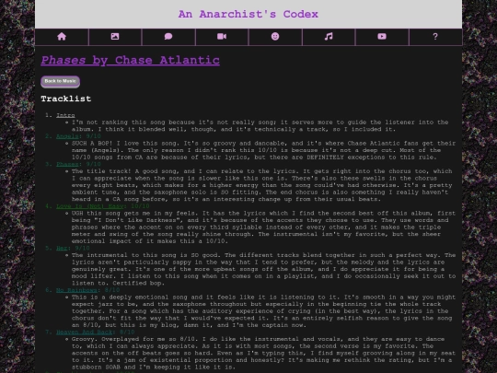Go to the home page icon
This screenshot has height=373, width=497.
62,37
